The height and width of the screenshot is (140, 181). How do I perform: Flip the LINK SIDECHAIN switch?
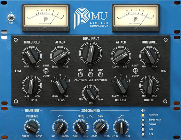click(101, 75)
